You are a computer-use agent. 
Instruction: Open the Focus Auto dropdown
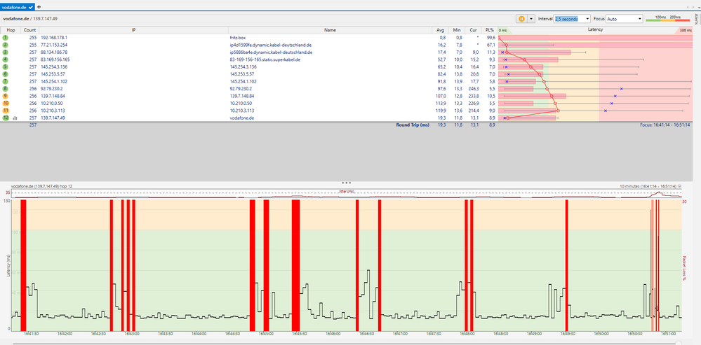tap(639, 19)
